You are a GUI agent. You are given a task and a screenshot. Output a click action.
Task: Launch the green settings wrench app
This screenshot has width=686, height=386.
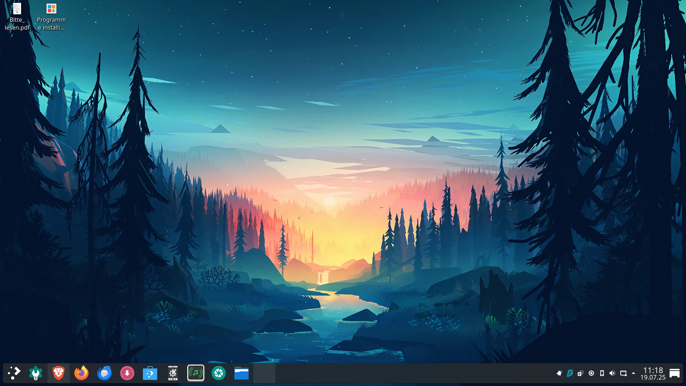36,373
